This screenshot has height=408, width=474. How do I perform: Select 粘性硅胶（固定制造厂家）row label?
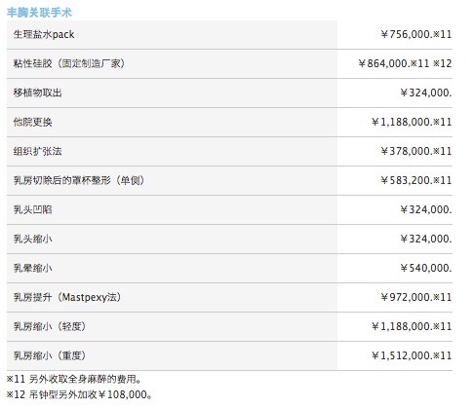[x=69, y=63]
